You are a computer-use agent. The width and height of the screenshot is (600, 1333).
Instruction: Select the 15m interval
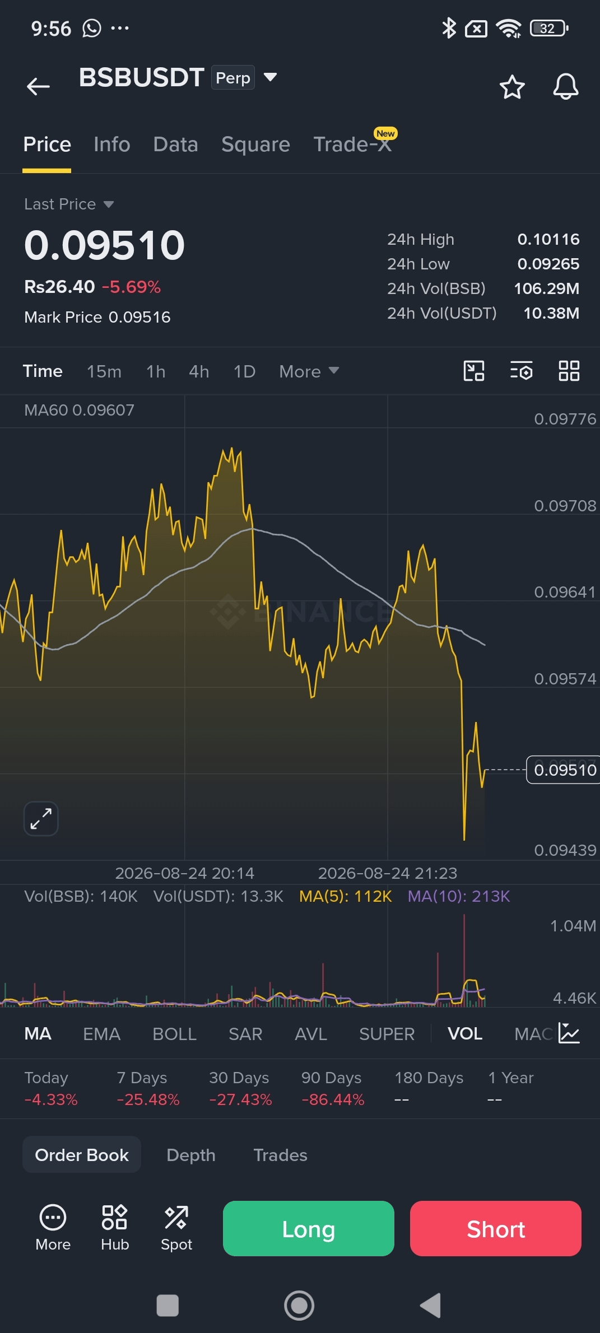point(104,371)
